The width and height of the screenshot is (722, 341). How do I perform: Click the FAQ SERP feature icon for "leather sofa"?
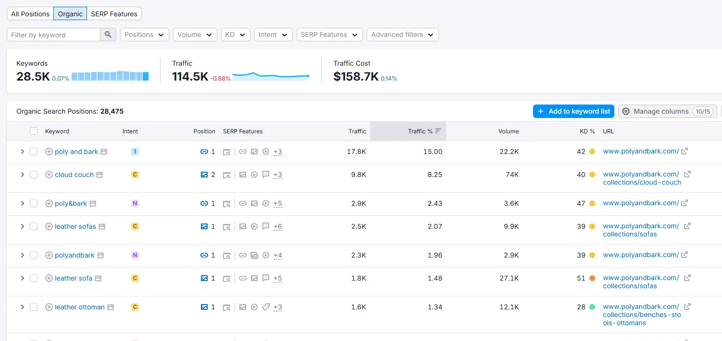coord(266,278)
